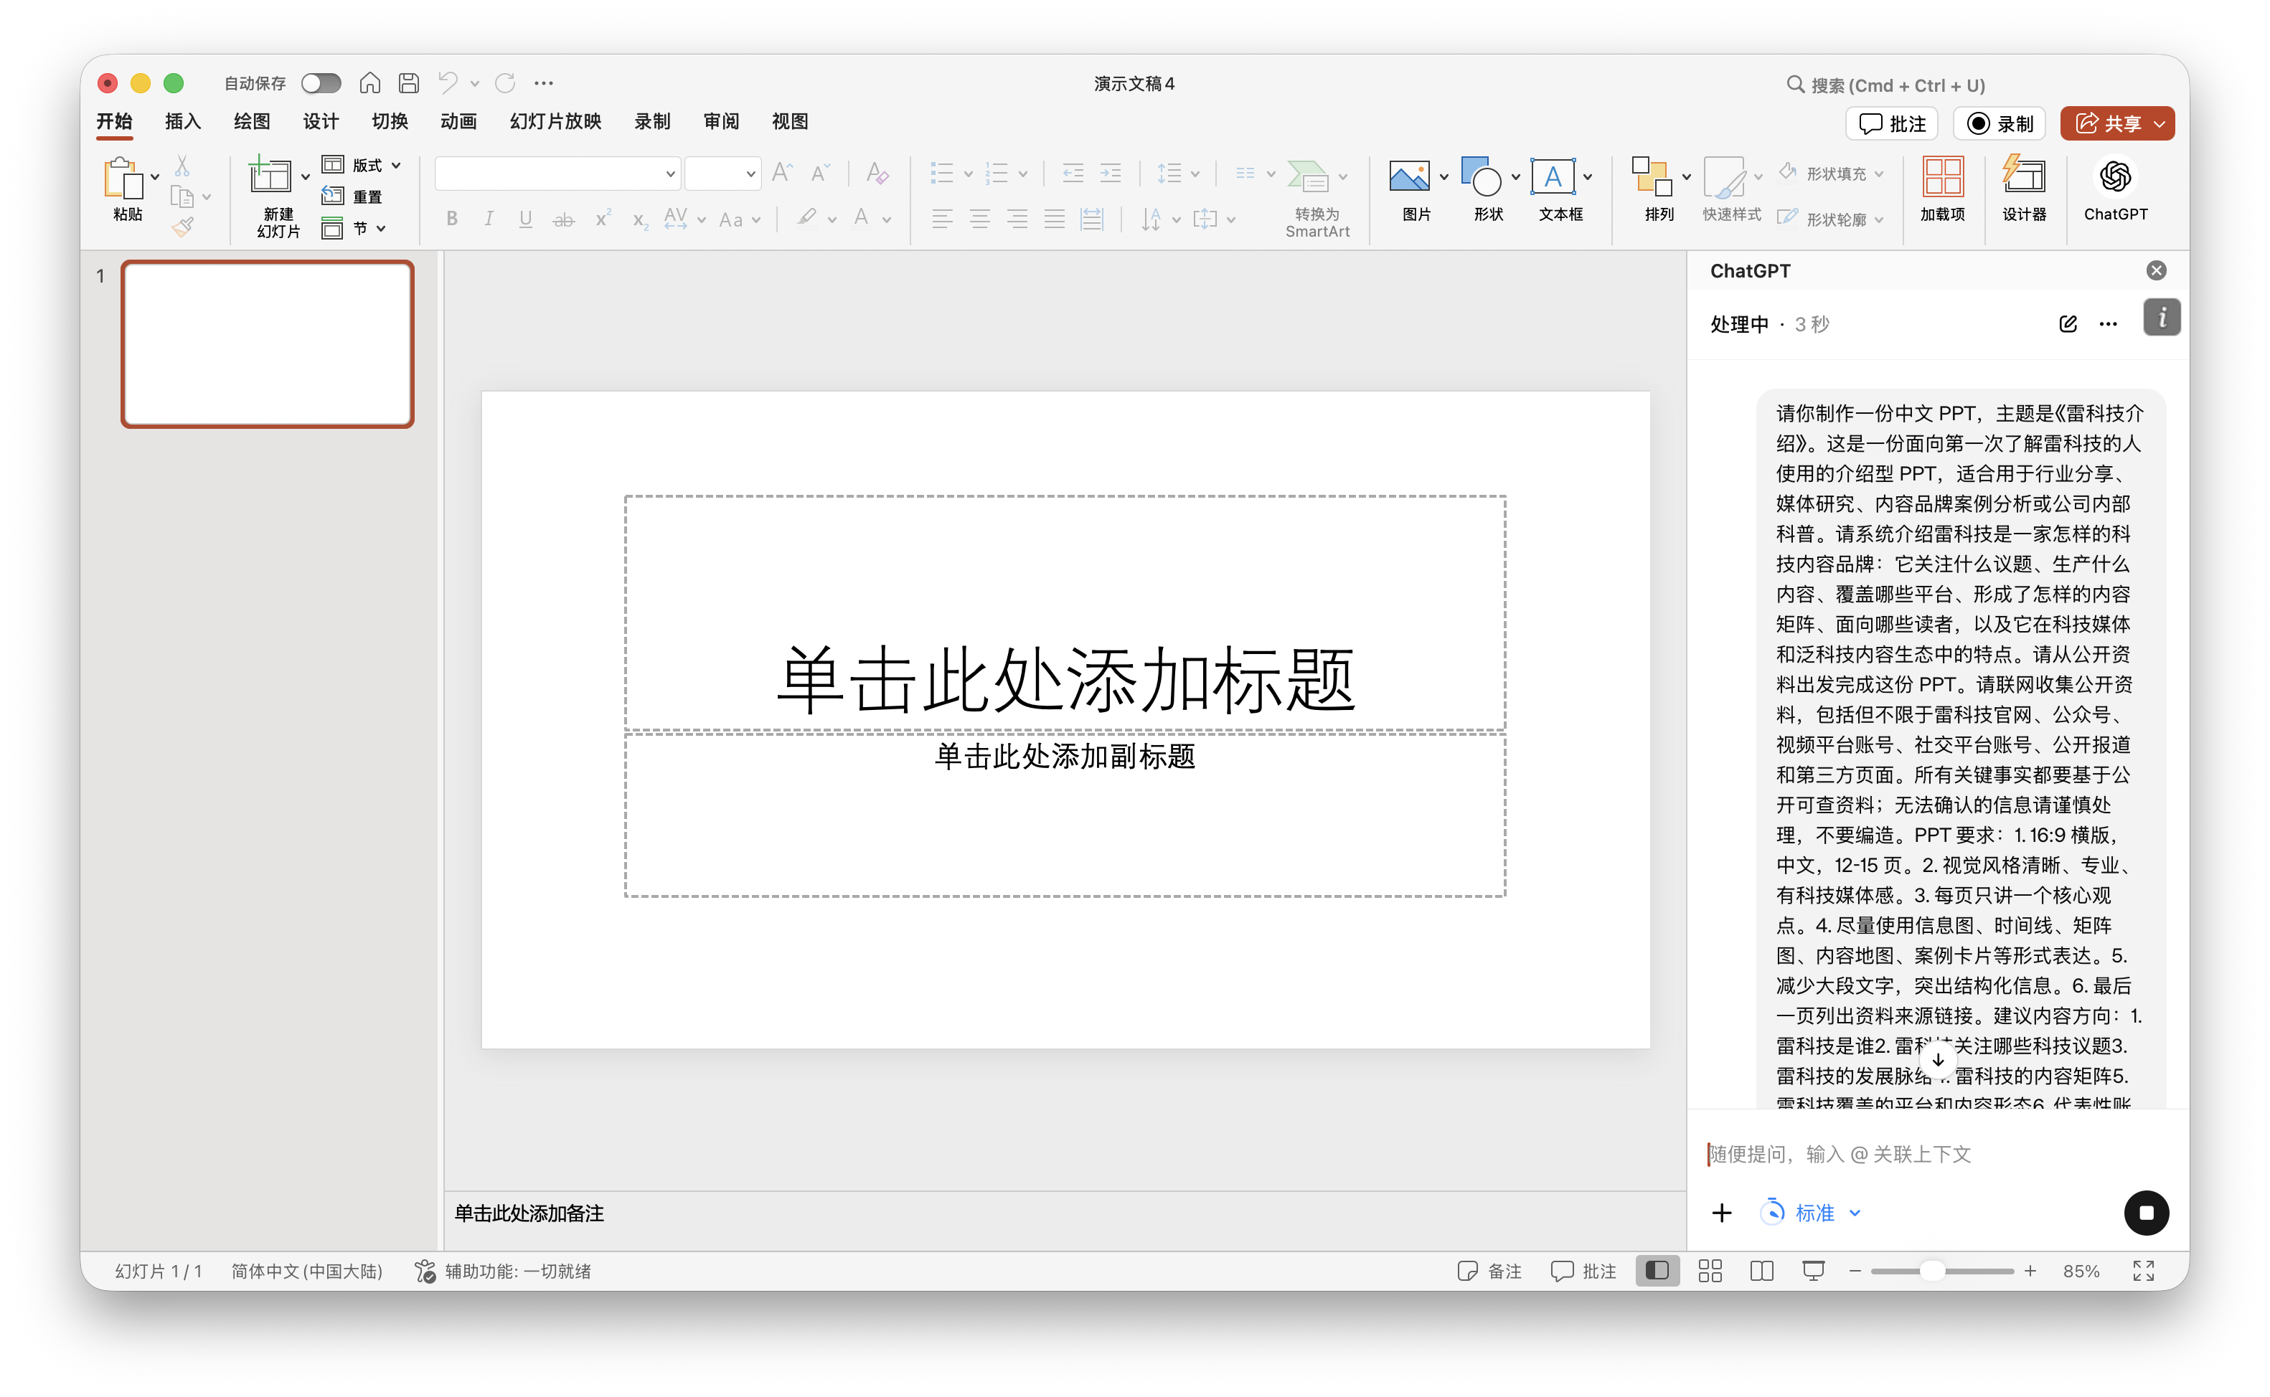Screen dimensions: 2270x1397
Task: Open the Add-ins gallery
Action: (1942, 189)
